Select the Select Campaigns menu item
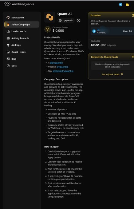134x209 pixels. pyautogui.click(x=22, y=25)
